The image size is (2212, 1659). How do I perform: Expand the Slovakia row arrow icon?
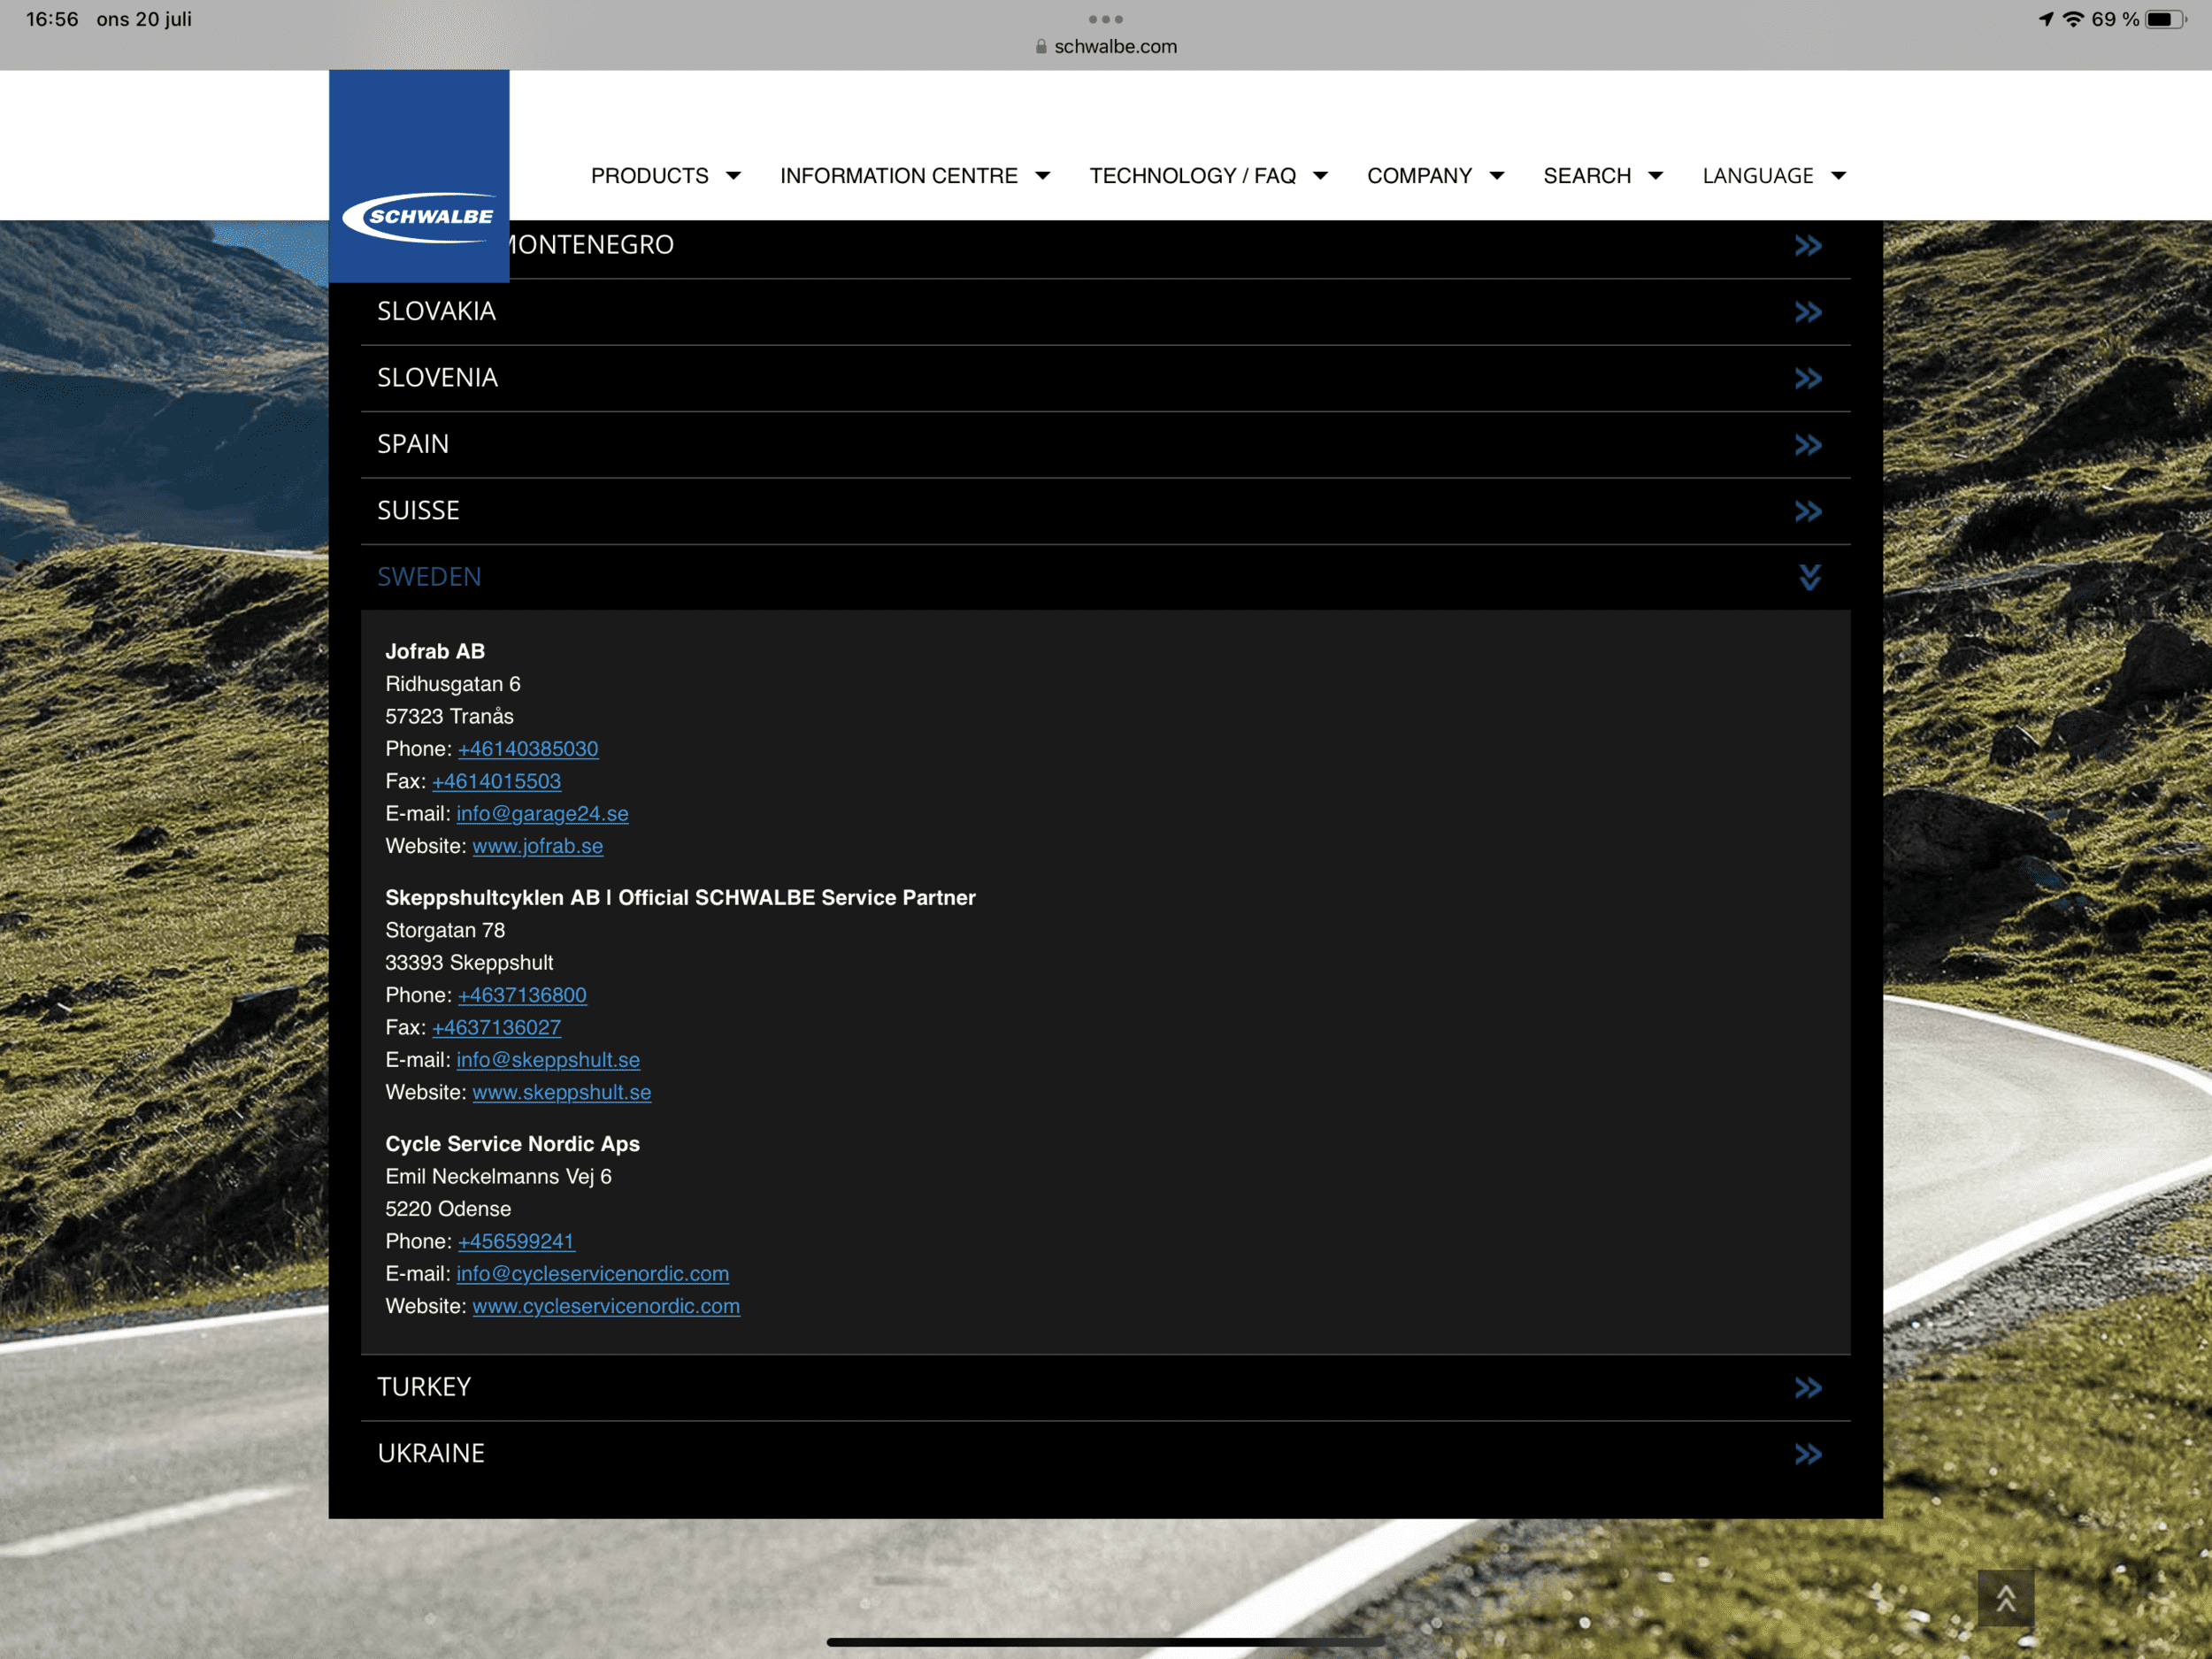[1808, 312]
